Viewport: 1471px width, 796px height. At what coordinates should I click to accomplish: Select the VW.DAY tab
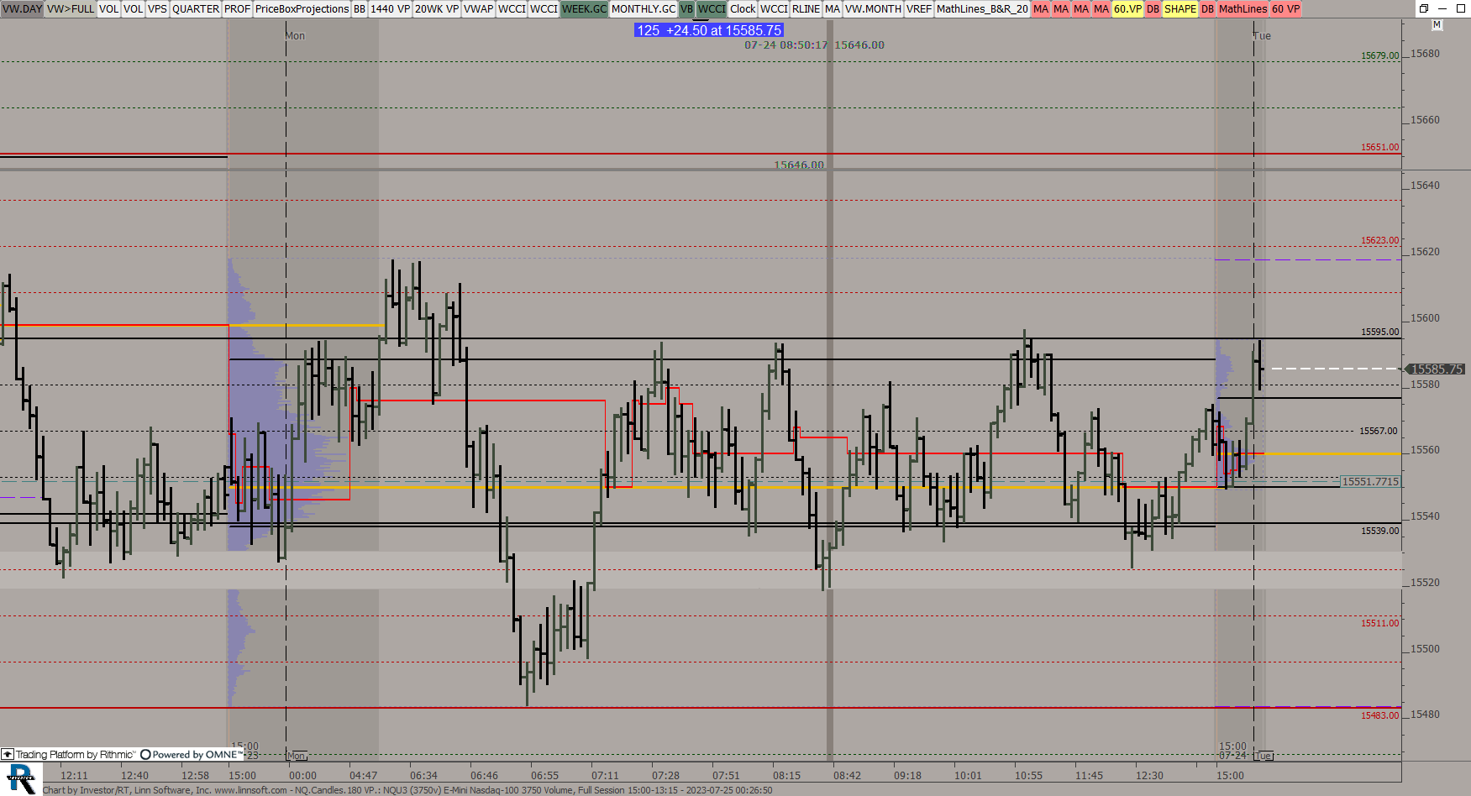22,8
